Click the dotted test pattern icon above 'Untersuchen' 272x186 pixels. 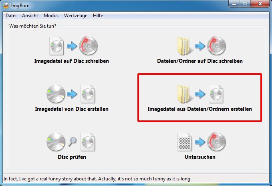click(x=185, y=142)
